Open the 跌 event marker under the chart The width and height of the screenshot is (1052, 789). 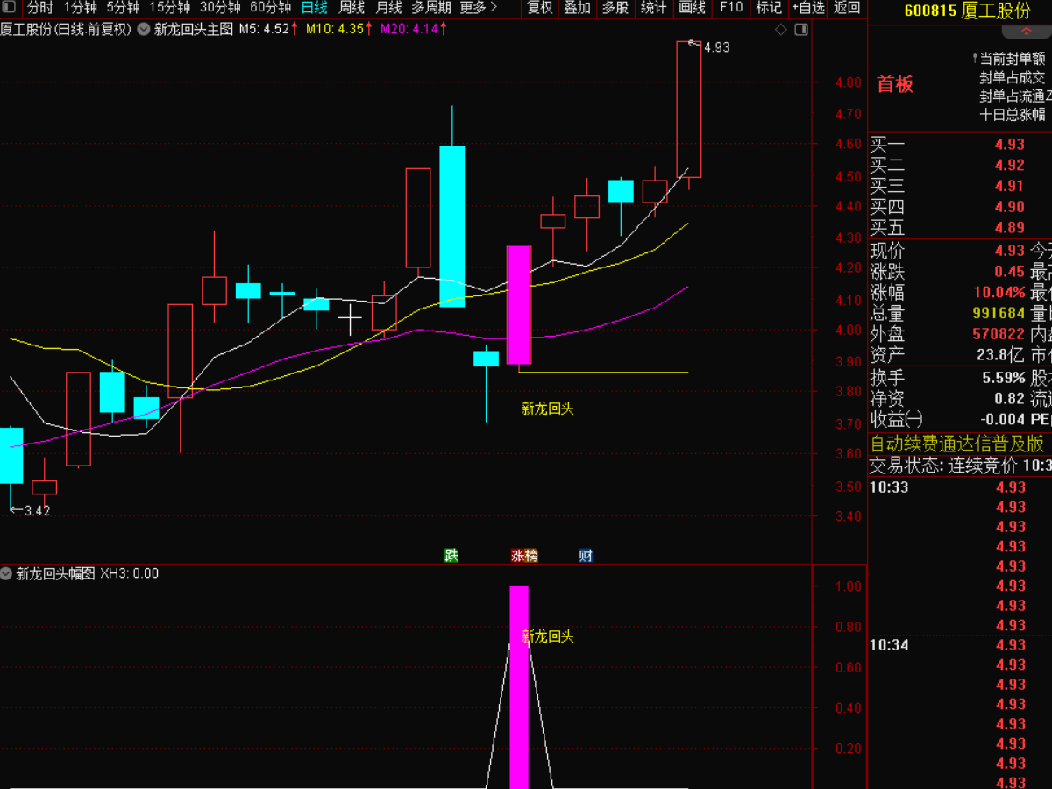click(x=451, y=555)
